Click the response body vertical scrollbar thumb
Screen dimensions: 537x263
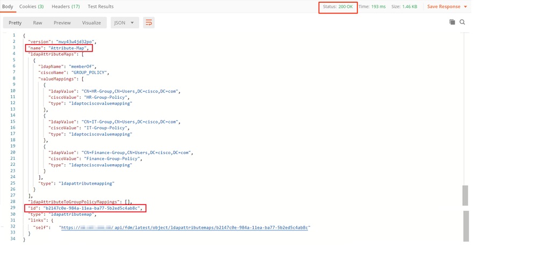point(465,195)
